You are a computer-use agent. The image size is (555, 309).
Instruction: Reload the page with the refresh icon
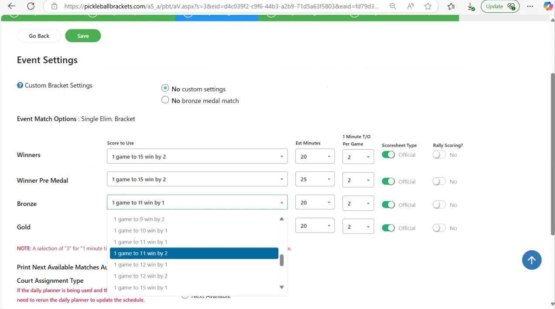pos(31,6)
